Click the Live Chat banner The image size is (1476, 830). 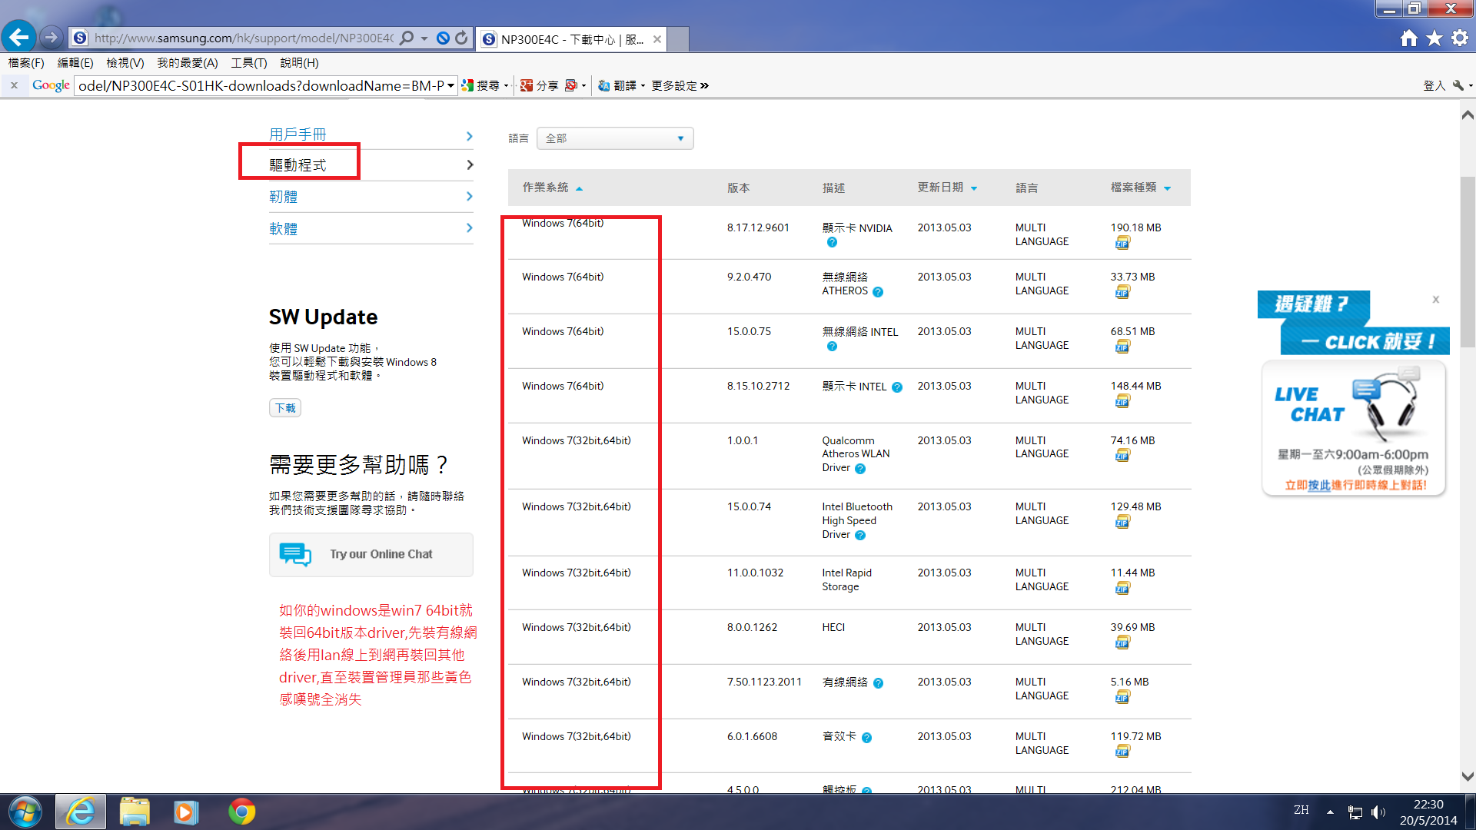click(1353, 428)
